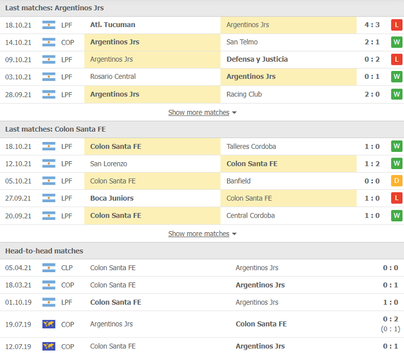This screenshot has width=404, height=353.
Task: Click date 01.10.19
Action: [18, 303]
